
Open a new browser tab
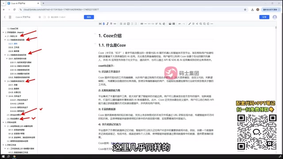[x=43, y=3]
